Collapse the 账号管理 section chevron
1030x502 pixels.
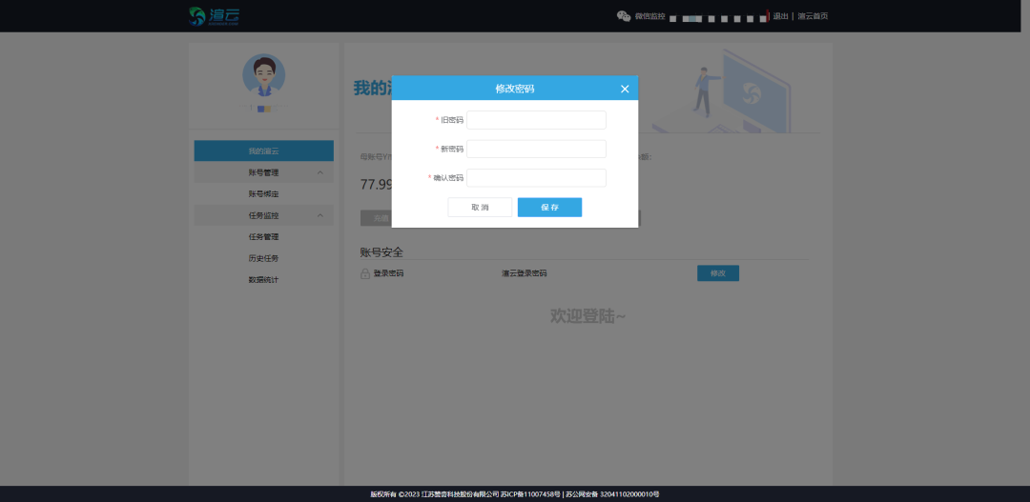click(x=319, y=172)
